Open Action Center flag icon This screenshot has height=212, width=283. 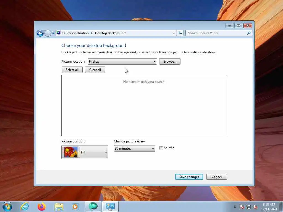(242, 207)
